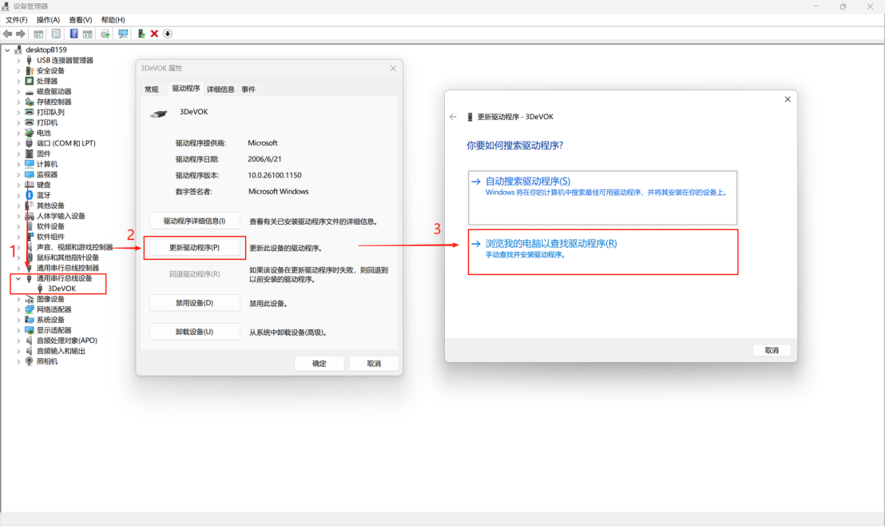
Task: Switch to the 详细信息 tab
Action: (220, 90)
